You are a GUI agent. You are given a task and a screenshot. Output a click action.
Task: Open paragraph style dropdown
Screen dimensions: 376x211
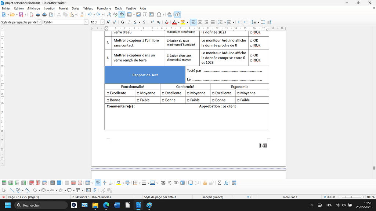coord(40,22)
